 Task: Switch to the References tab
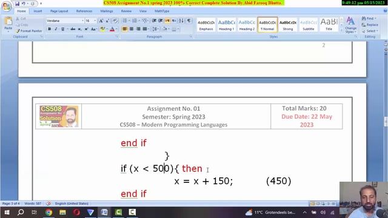[x=84, y=11]
